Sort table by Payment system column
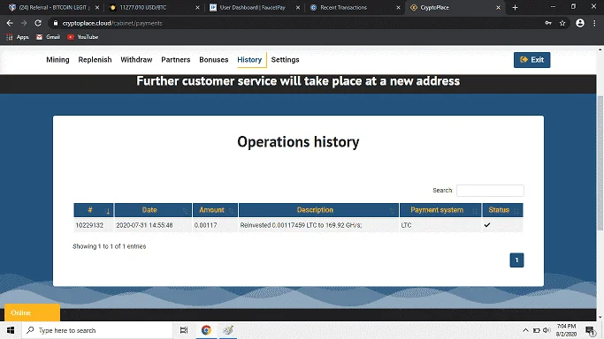Image resolution: width=604 pixels, height=339 pixels. pos(440,210)
